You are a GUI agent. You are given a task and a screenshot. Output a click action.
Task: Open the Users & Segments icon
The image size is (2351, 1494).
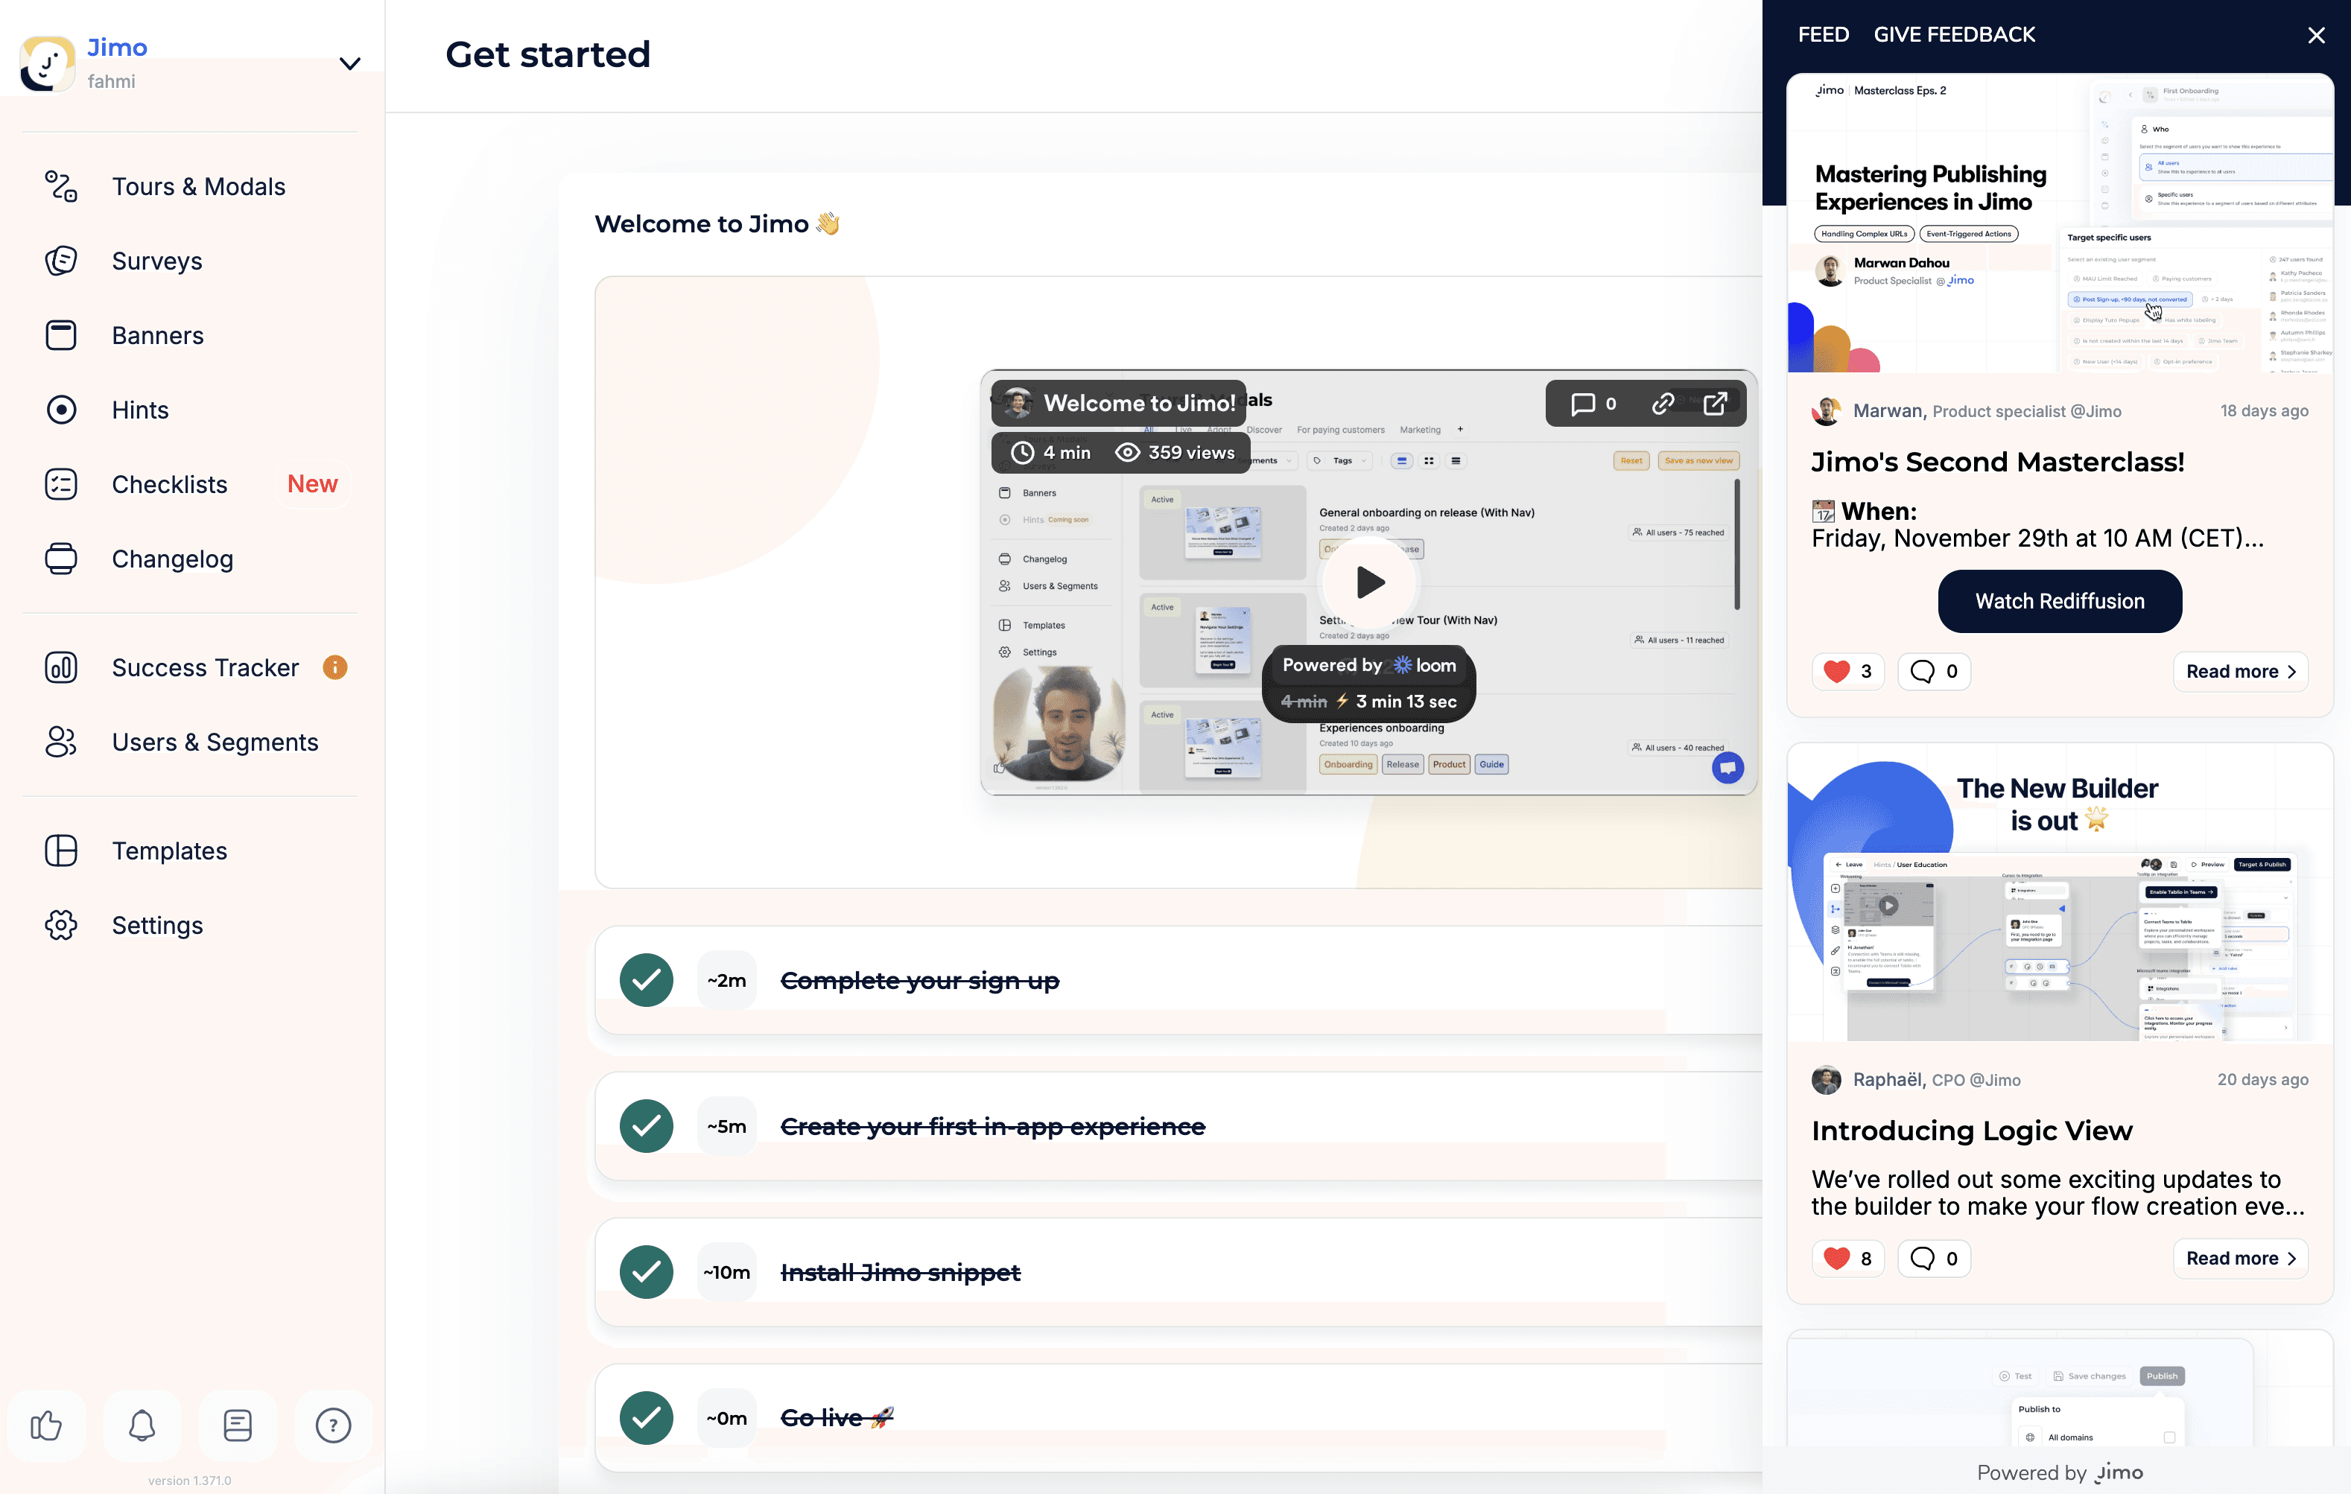click(60, 742)
